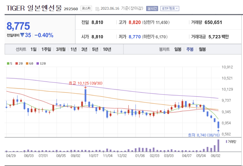Click the down triangle next to 35

point(22,35)
